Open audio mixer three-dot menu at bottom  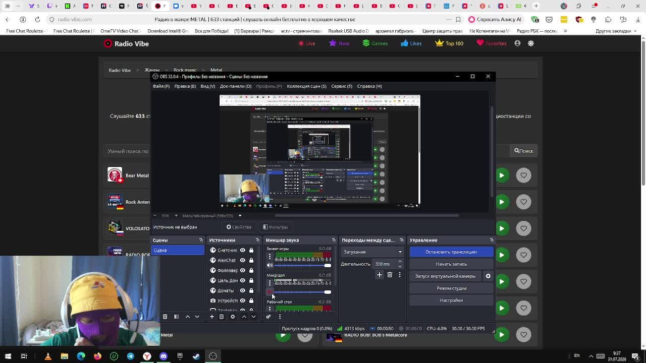[x=280, y=317]
